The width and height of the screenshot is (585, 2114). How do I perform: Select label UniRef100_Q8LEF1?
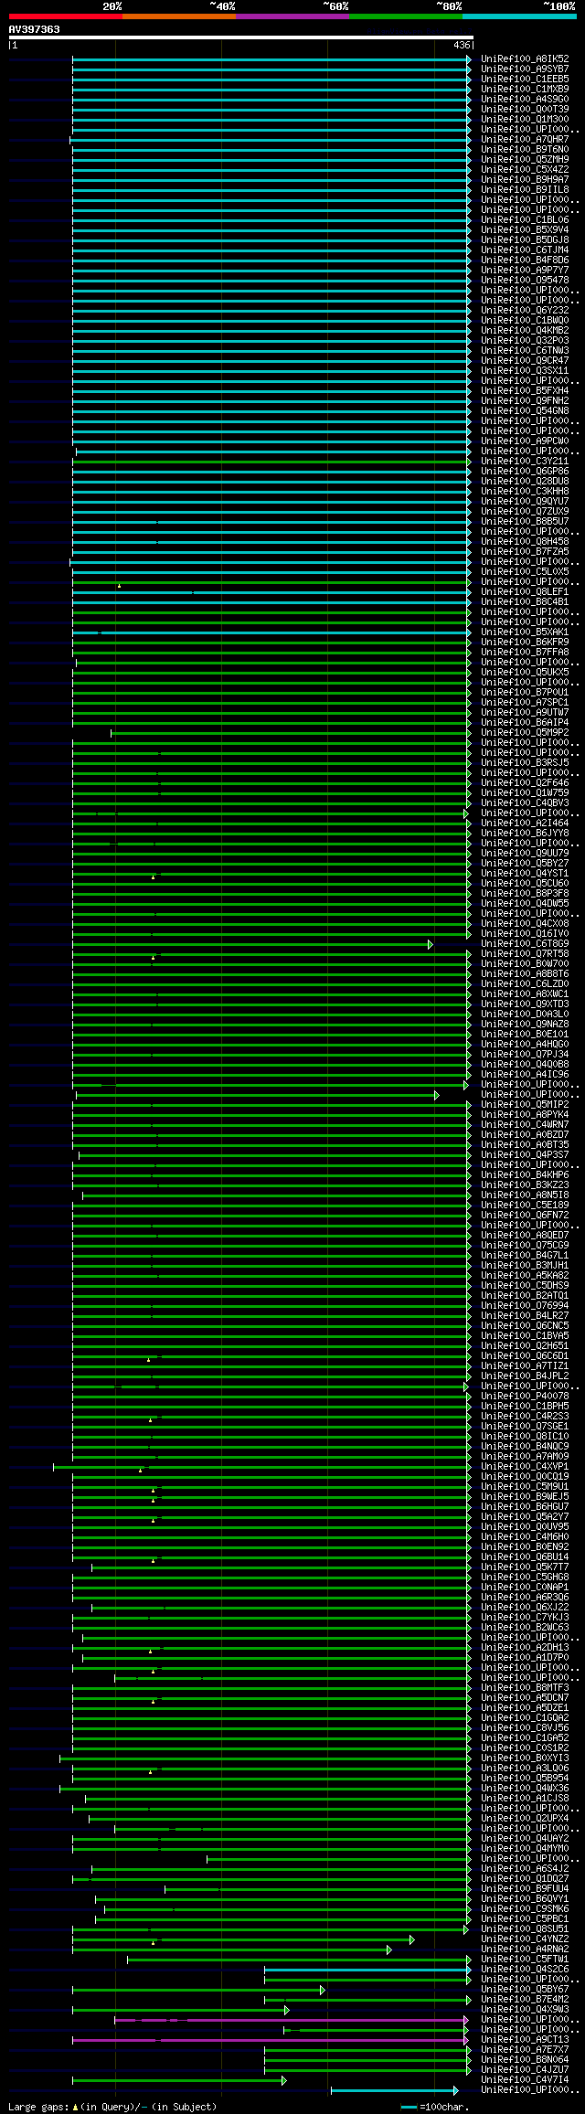coord(525,592)
